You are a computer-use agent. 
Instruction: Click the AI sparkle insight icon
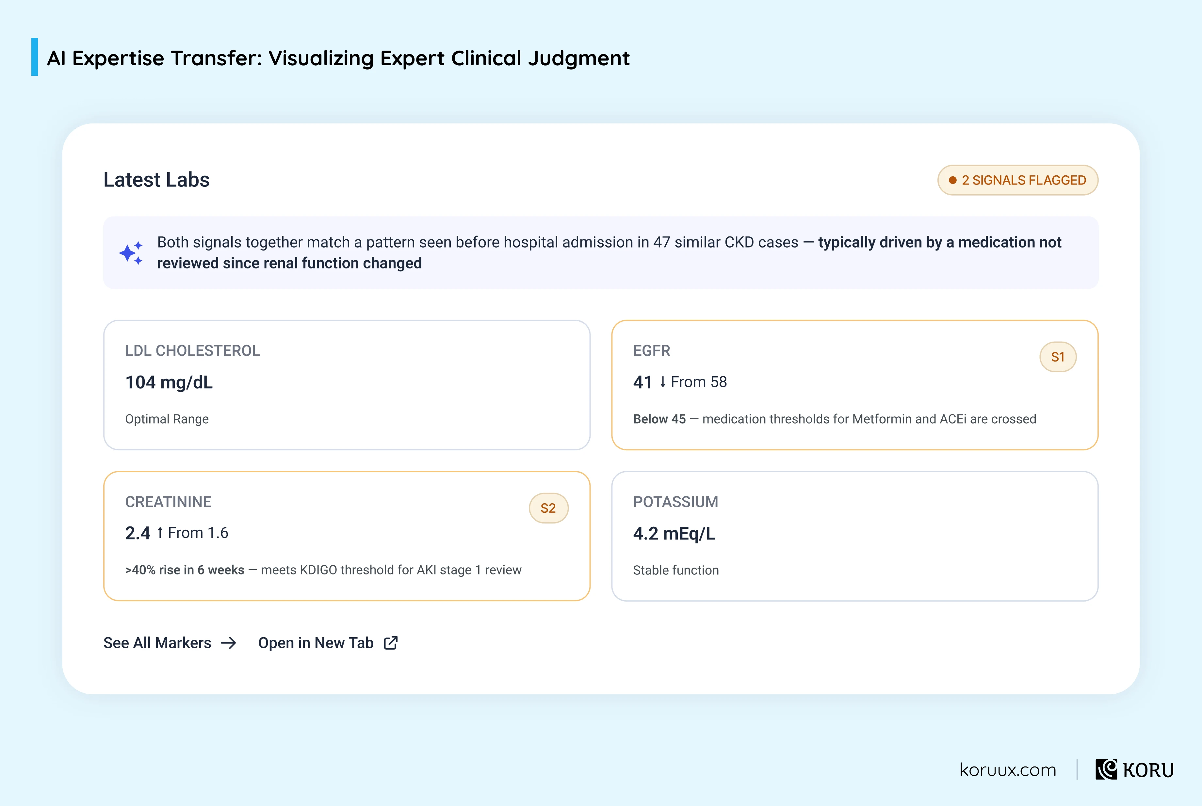(x=131, y=253)
